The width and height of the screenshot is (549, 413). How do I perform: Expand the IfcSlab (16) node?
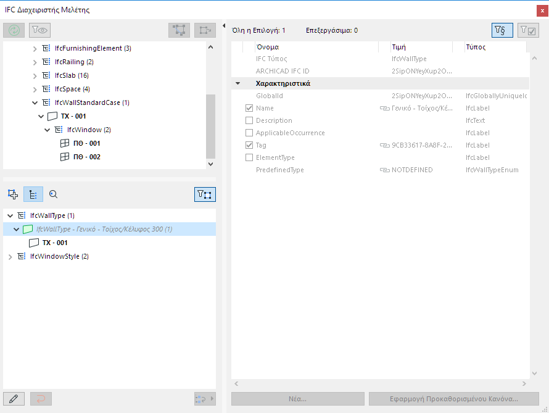pyautogui.click(x=35, y=76)
